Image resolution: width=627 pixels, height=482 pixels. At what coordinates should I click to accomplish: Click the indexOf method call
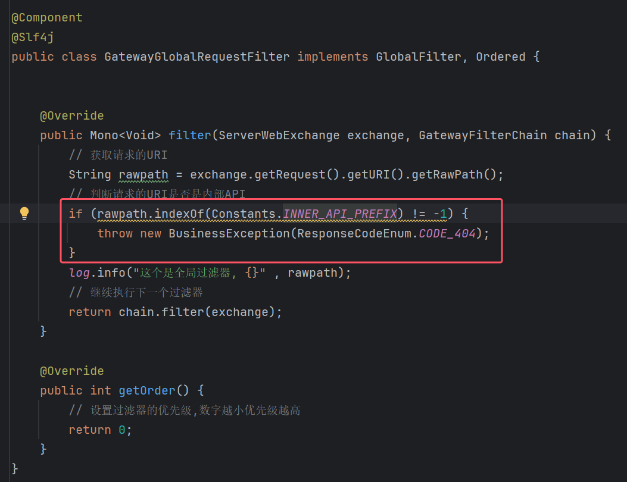pyautogui.click(x=179, y=214)
